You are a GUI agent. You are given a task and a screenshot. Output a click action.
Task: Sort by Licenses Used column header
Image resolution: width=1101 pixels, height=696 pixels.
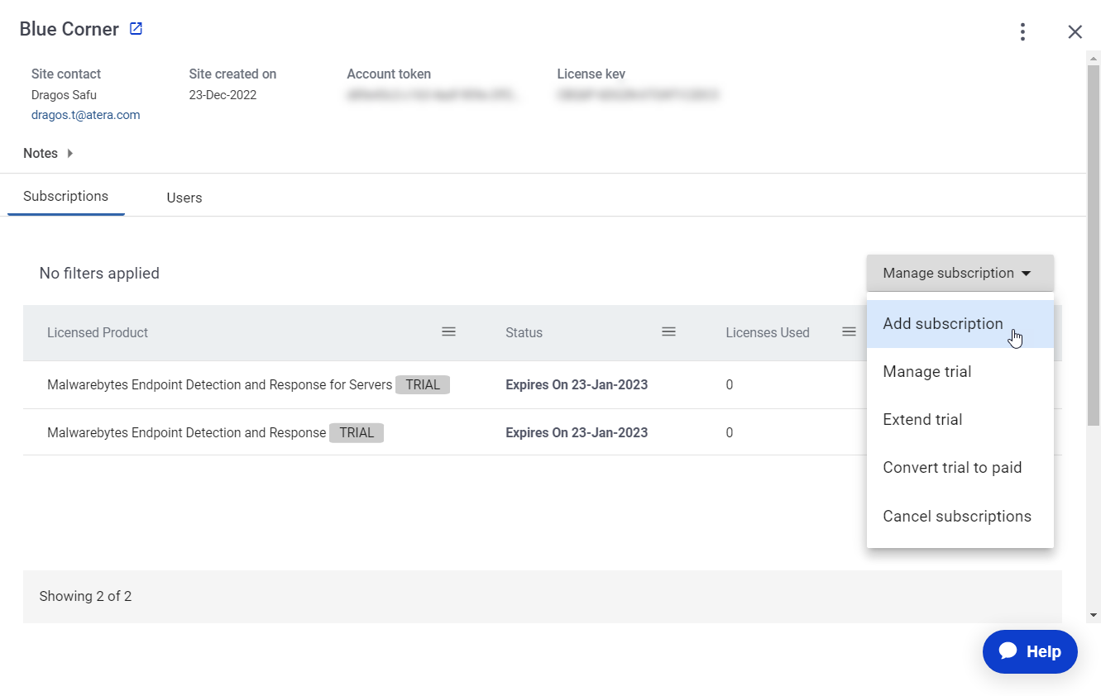[x=768, y=332]
